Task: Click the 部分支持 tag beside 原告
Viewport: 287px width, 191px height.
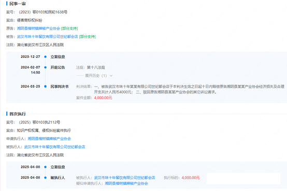Action: [x=69, y=28]
